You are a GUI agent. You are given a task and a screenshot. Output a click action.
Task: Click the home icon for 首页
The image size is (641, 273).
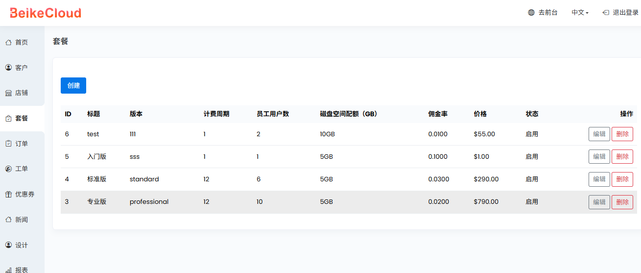[8, 42]
